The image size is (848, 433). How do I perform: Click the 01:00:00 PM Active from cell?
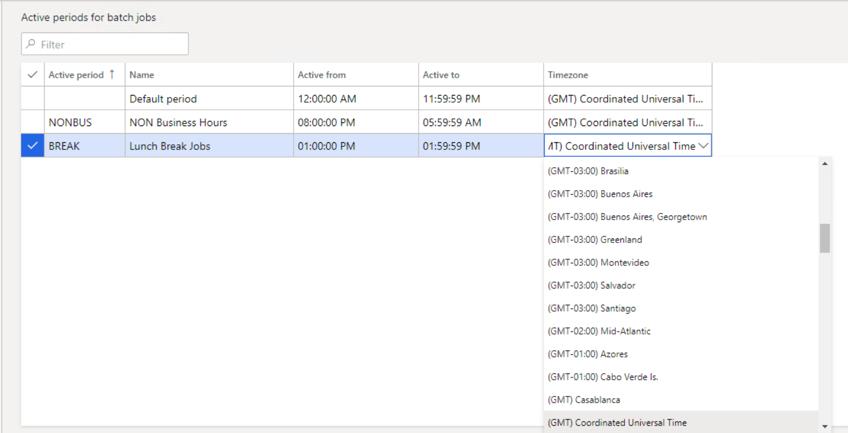tap(356, 146)
